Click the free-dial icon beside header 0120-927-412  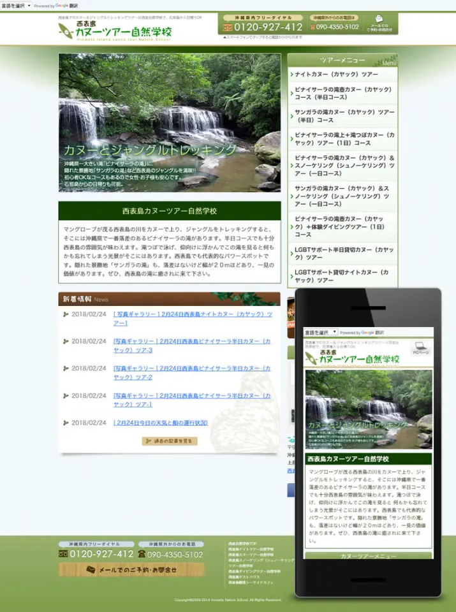(x=228, y=27)
